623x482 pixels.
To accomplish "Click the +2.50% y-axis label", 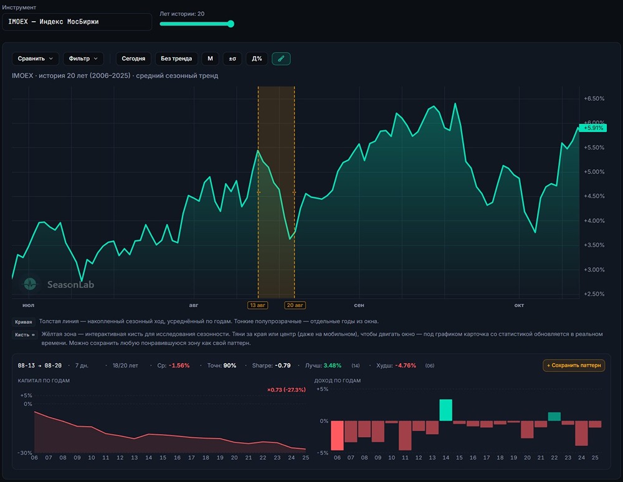I will point(594,294).
